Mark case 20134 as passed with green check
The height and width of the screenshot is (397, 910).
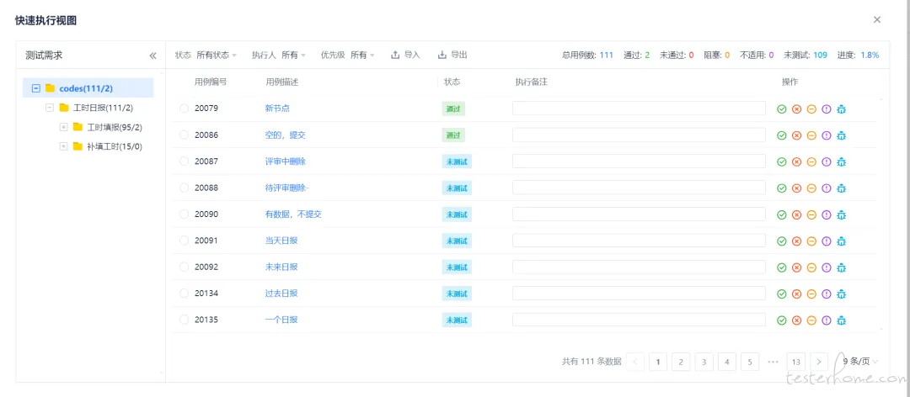(x=782, y=294)
